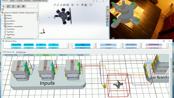174x98 pixels.
Task: Open the Appearances task pane icon
Action: (107, 19)
